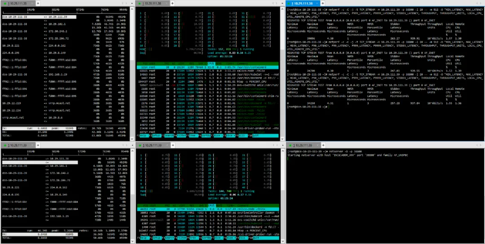This screenshot has width=485, height=244.
Task: Open a new tab in the top-right netperf pane
Action: click(322, 3)
